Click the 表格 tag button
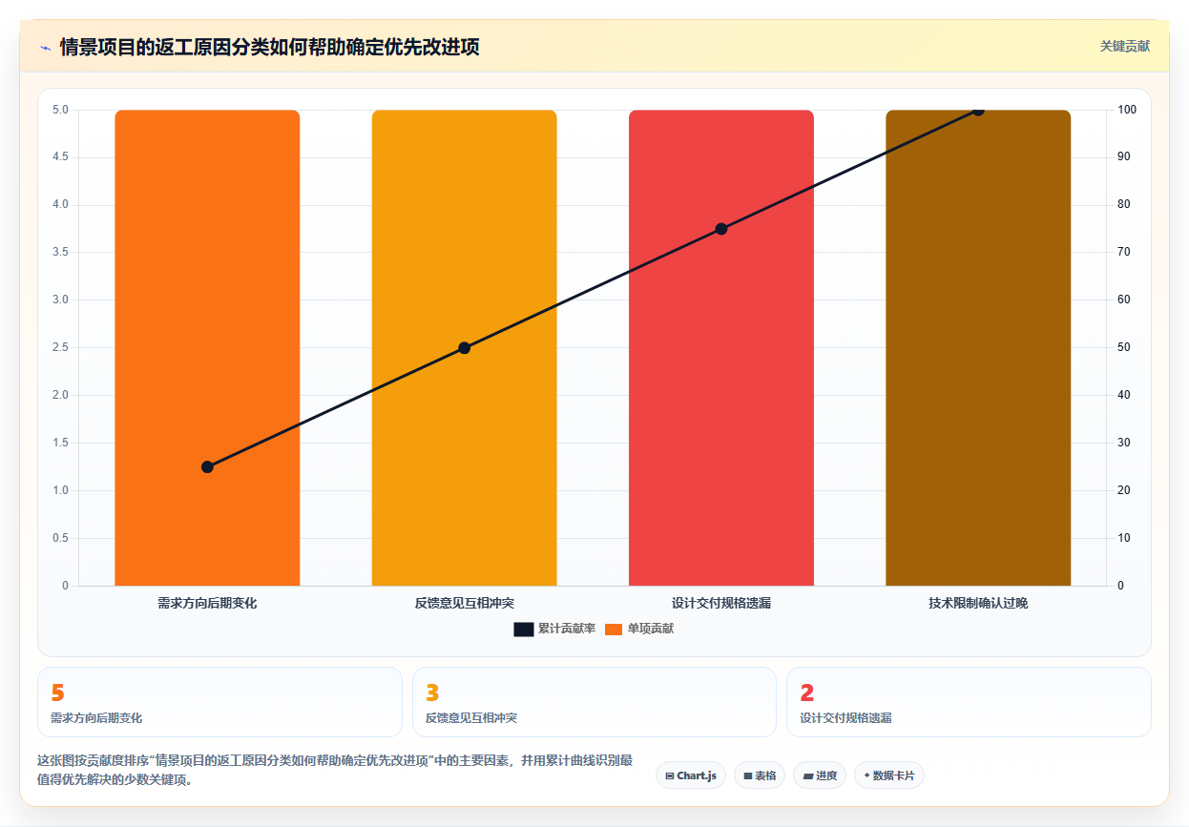Viewport: 1189px width, 827px height. coord(760,775)
